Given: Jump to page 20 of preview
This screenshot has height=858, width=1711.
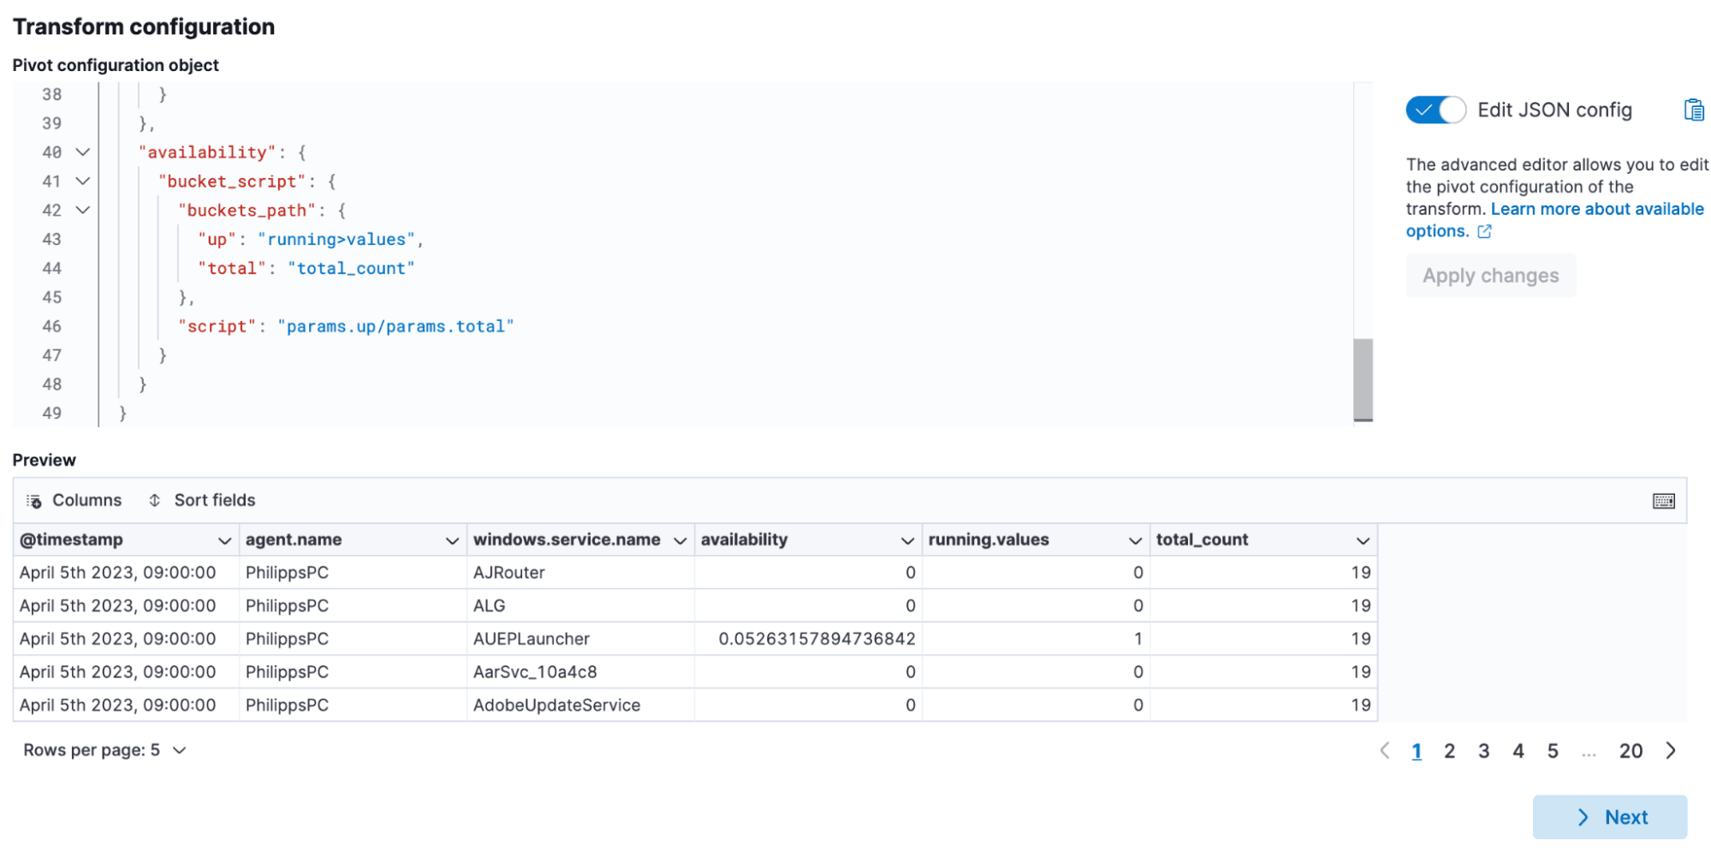Looking at the screenshot, I should tap(1630, 751).
